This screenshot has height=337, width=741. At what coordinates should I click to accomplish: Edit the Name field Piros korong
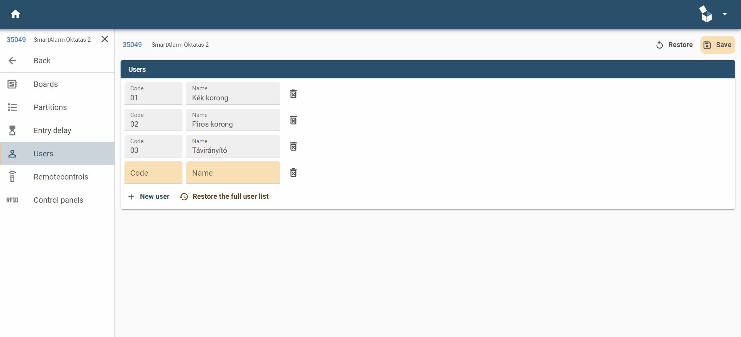[233, 120]
